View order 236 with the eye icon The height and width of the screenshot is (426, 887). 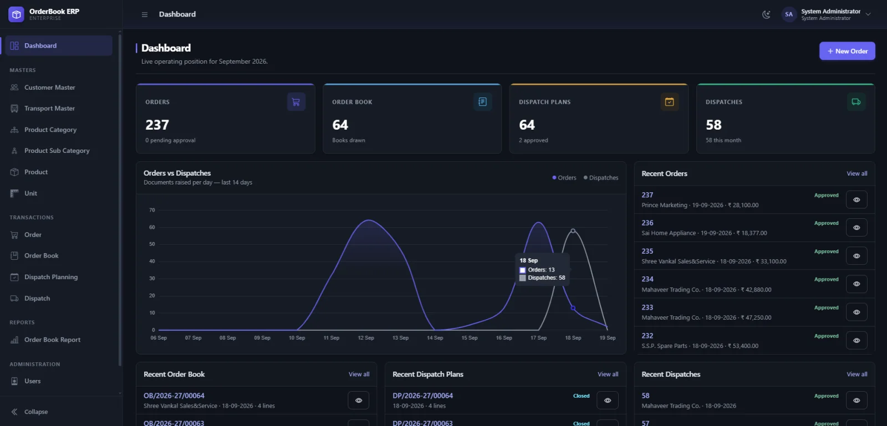(857, 228)
